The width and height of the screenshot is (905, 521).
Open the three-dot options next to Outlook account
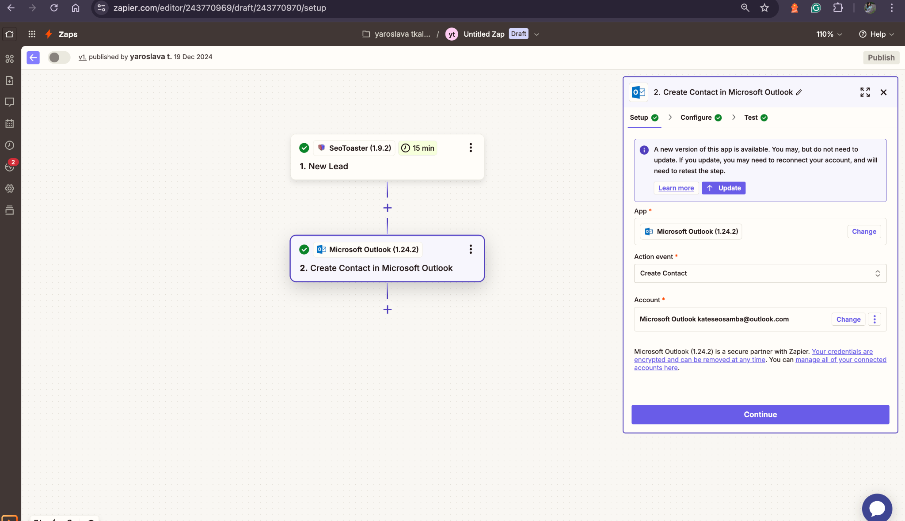pyautogui.click(x=875, y=319)
